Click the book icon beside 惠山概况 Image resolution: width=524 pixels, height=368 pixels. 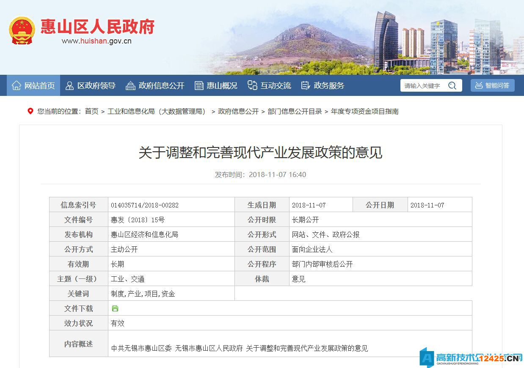click(x=199, y=85)
